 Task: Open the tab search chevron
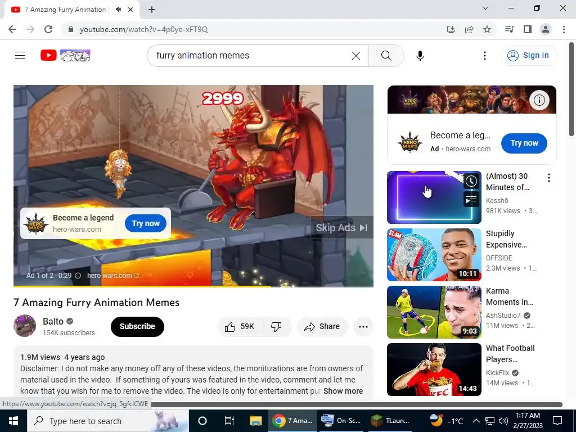pyautogui.click(x=485, y=8)
